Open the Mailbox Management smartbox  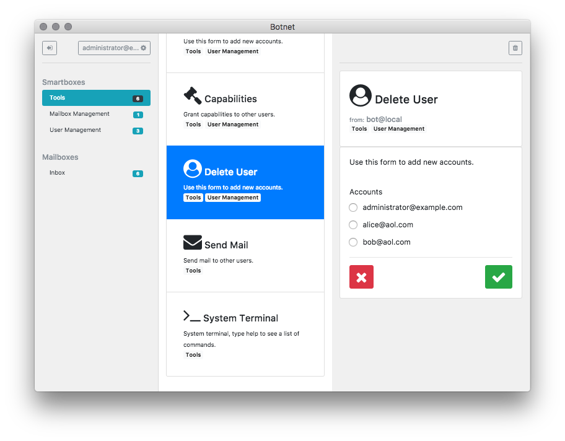click(x=96, y=114)
